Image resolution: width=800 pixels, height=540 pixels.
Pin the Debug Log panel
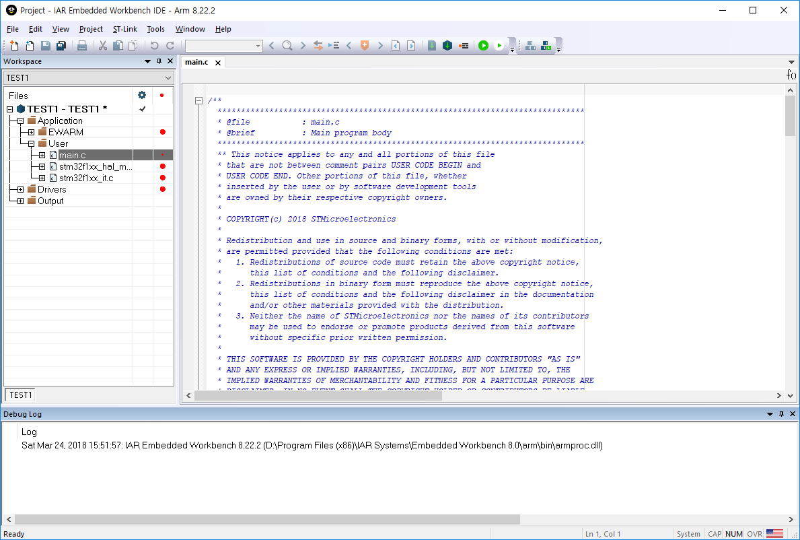pyautogui.click(x=781, y=414)
